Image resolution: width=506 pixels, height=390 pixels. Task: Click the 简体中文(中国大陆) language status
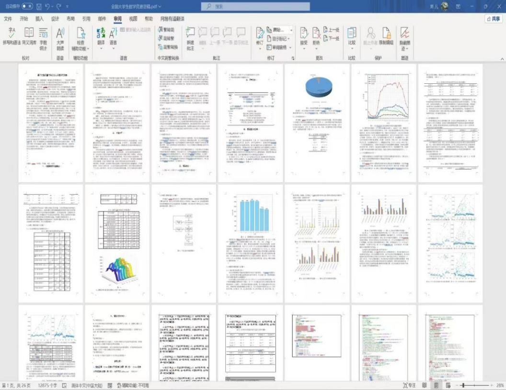tap(87, 385)
